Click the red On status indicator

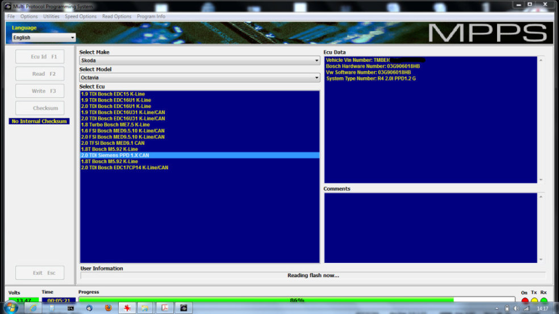point(525,300)
